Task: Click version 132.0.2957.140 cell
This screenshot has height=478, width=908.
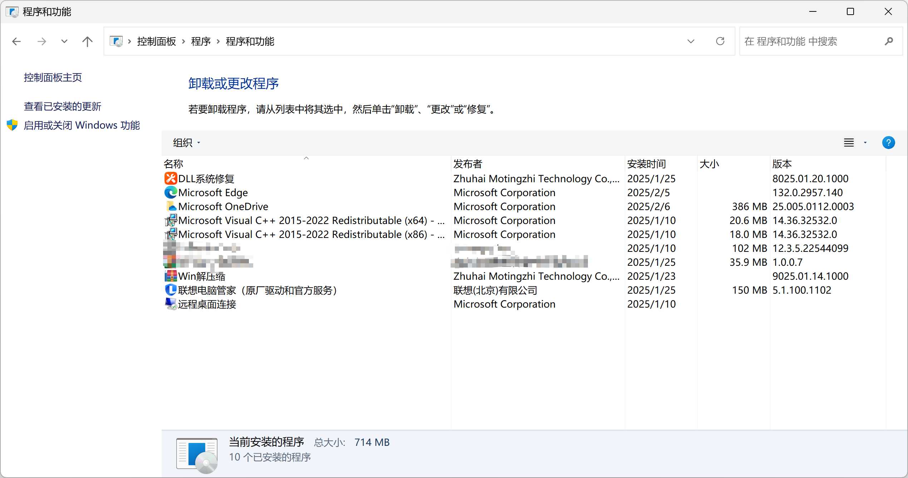Action: point(808,193)
